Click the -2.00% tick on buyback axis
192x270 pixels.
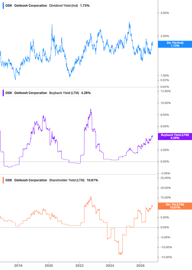tap(165, 173)
